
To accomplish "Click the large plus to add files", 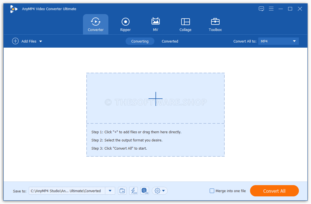I will [x=155, y=99].
